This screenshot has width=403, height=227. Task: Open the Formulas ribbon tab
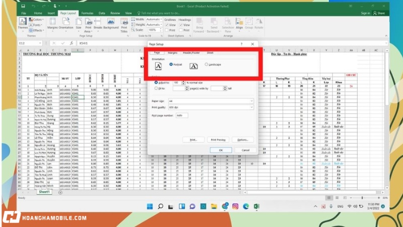pyautogui.click(x=87, y=13)
